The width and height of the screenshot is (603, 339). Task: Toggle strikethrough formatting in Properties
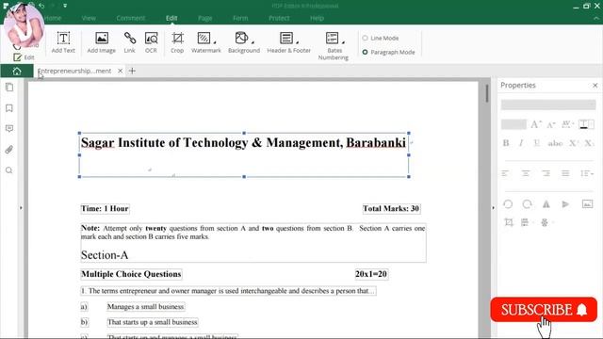pyautogui.click(x=555, y=143)
